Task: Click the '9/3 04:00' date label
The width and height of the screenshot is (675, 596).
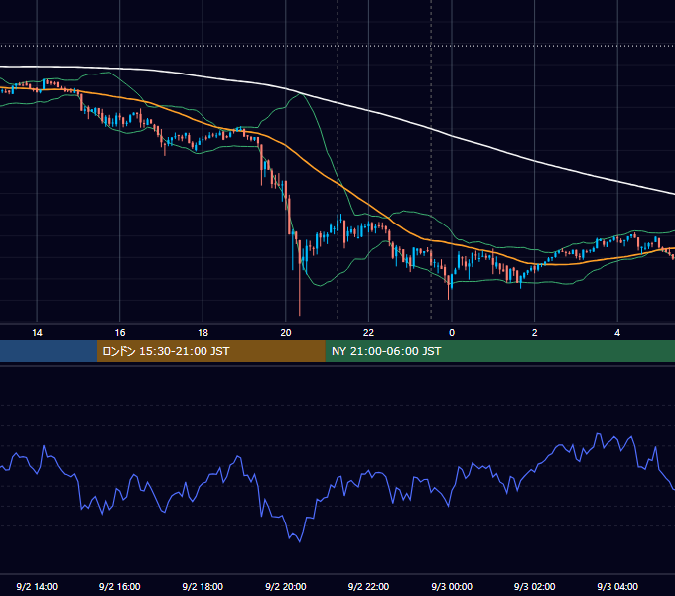Action: coord(617,586)
